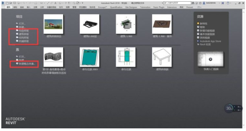The width and height of the screenshot is (246, 131).
Task: Expand the help dropdown arrow
Action: coord(231,3)
